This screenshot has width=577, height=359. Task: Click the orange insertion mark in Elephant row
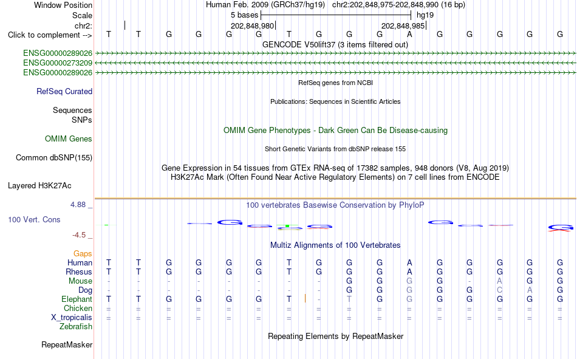305,299
